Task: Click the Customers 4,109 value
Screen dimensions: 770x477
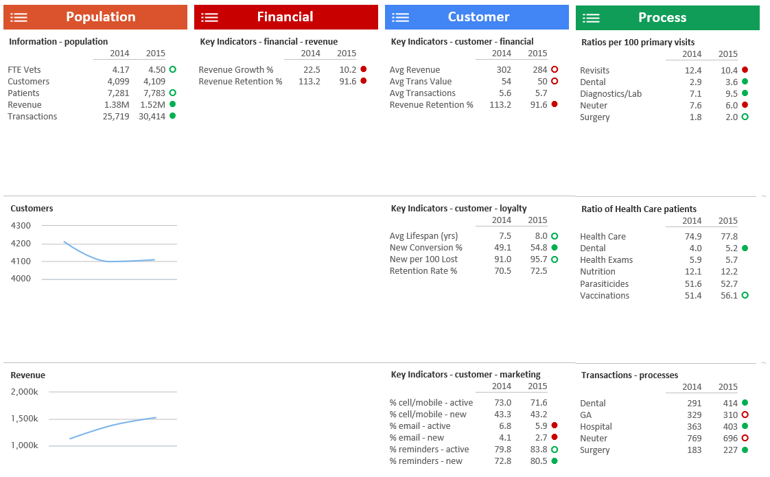Action: [154, 81]
